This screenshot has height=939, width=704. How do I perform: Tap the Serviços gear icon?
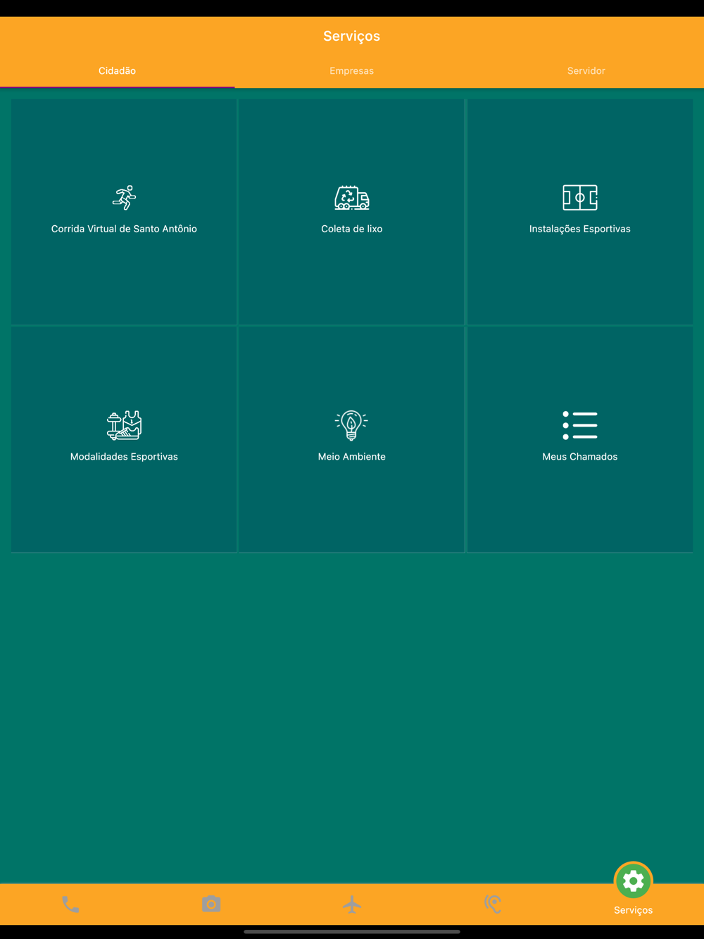pos(634,881)
